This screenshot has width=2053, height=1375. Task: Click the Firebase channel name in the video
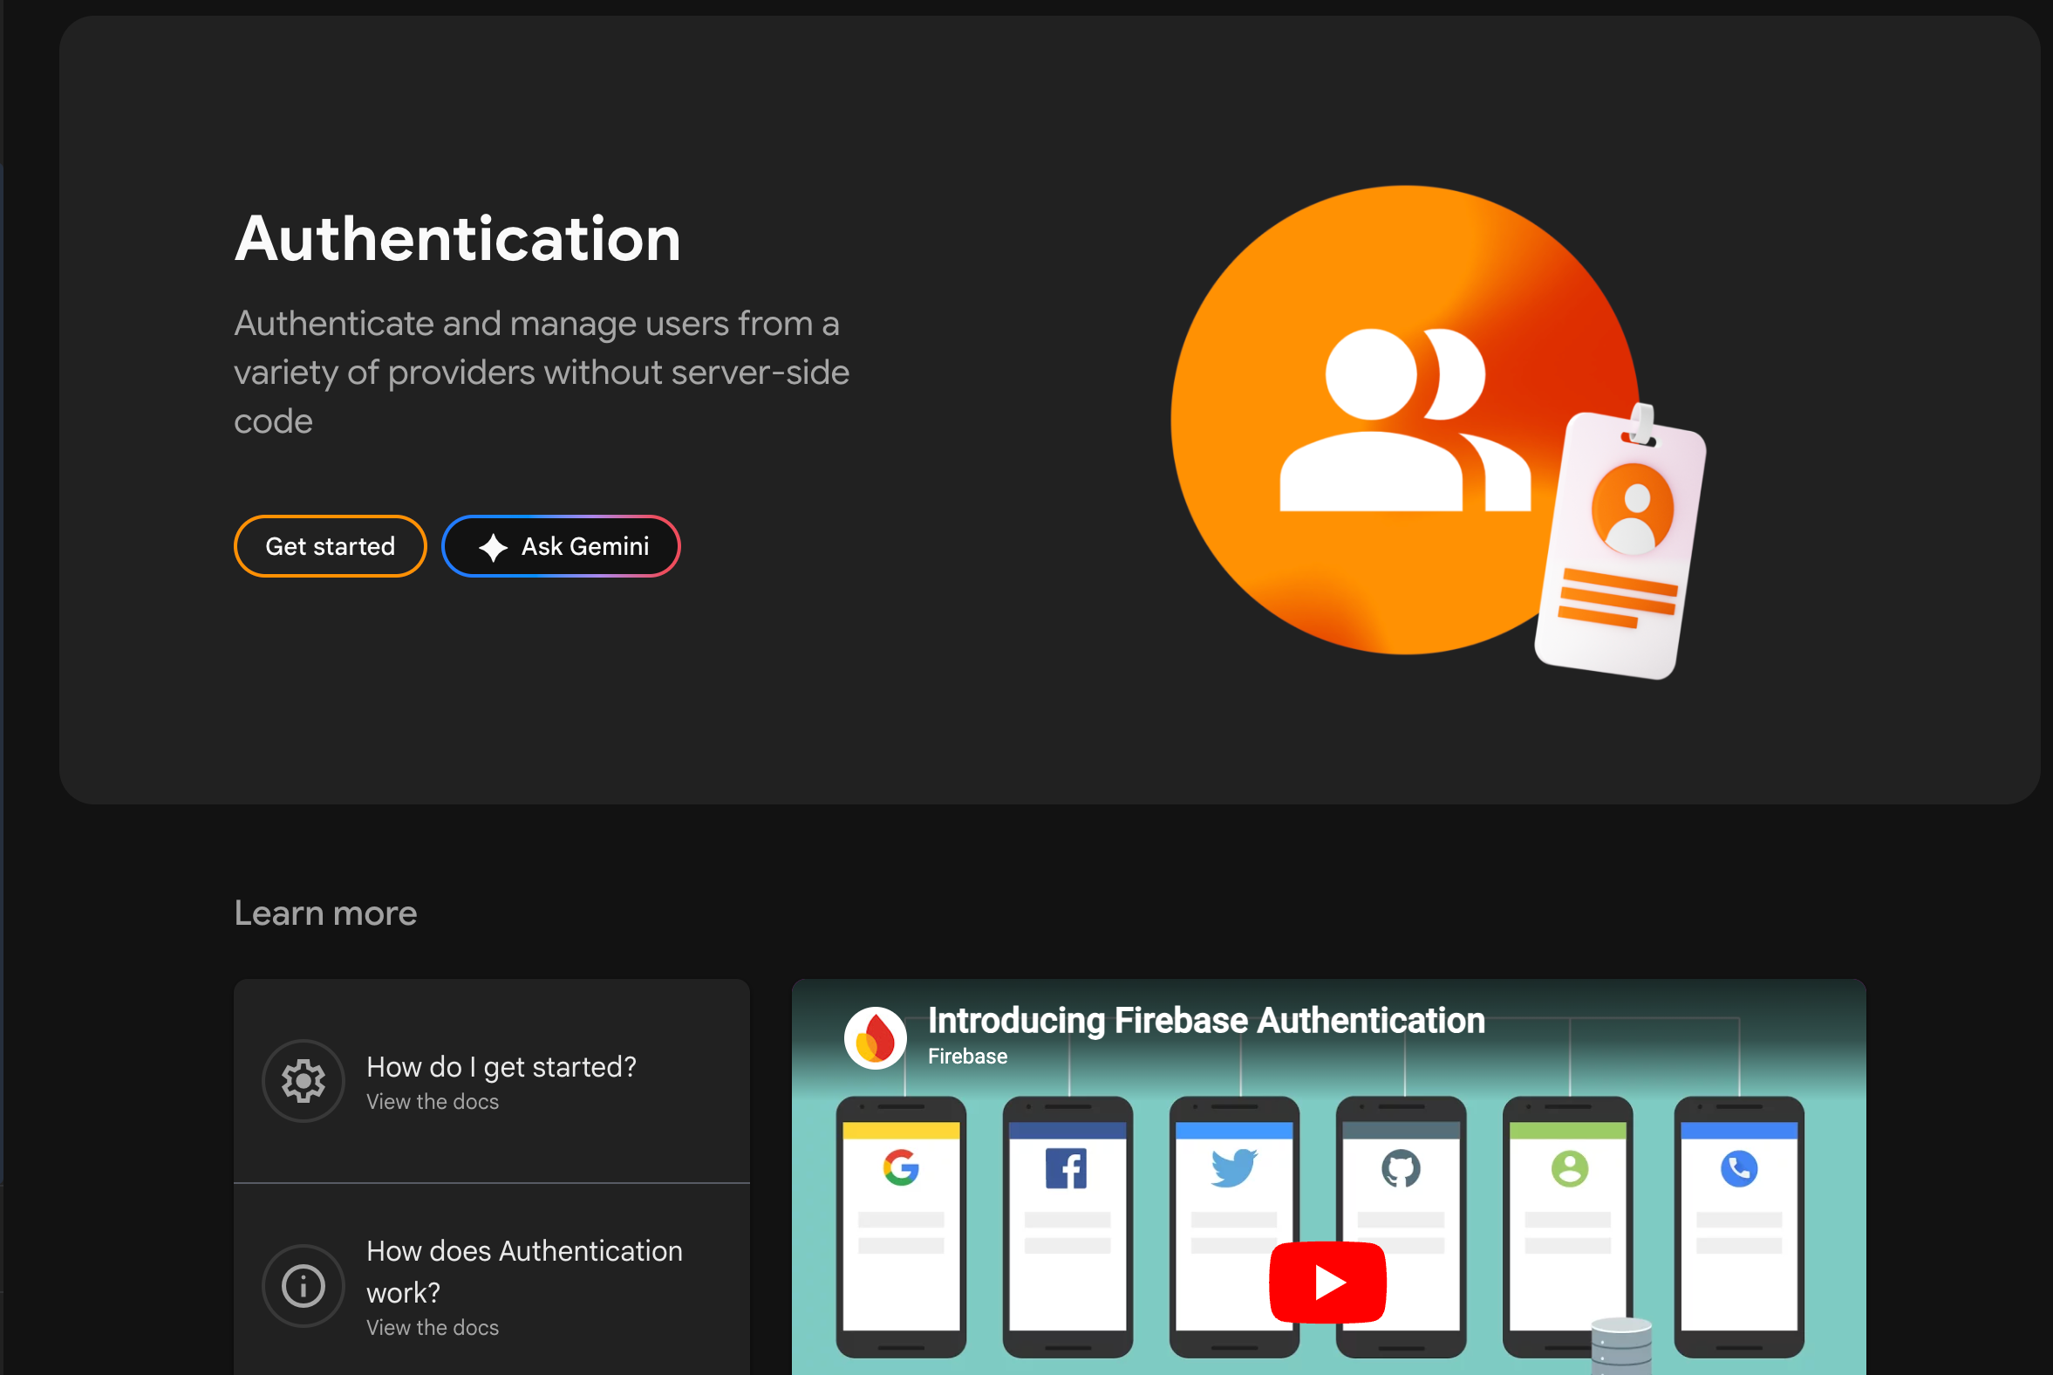(968, 1057)
